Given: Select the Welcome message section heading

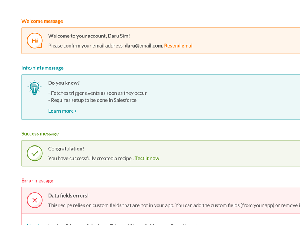Looking at the screenshot, I should tap(42, 21).
